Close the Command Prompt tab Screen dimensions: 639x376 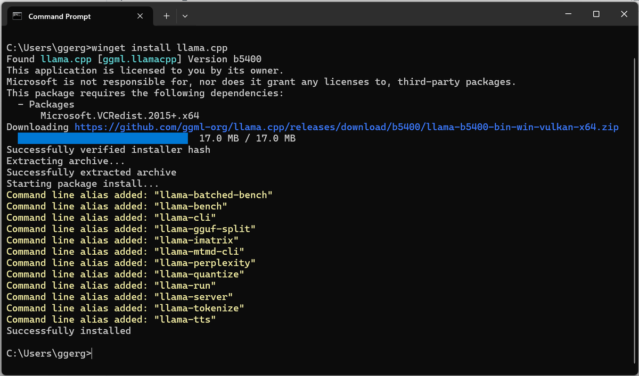140,16
